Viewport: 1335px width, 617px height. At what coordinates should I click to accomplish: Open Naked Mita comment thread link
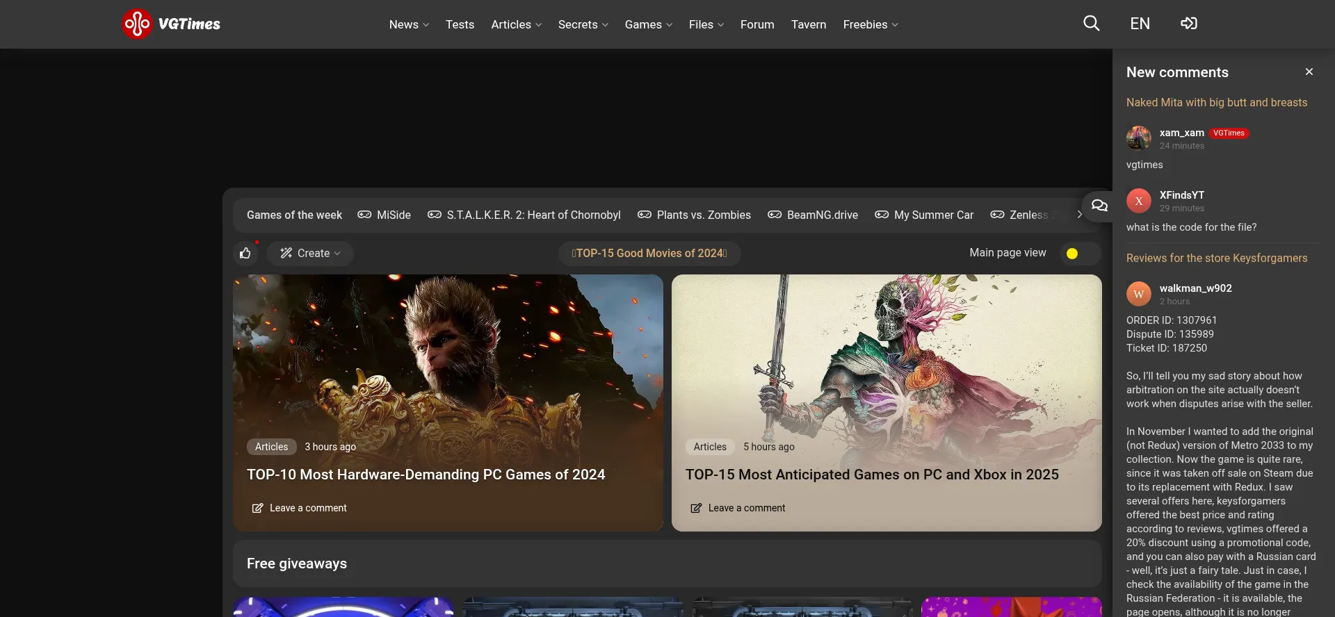click(x=1217, y=102)
